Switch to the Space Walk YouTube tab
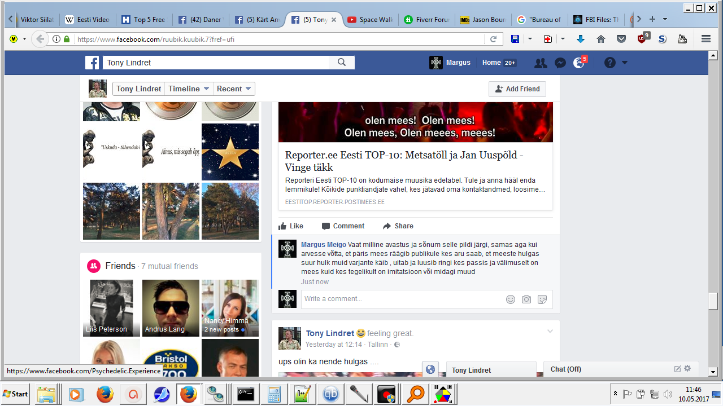Image resolution: width=723 pixels, height=406 pixels. point(369,19)
